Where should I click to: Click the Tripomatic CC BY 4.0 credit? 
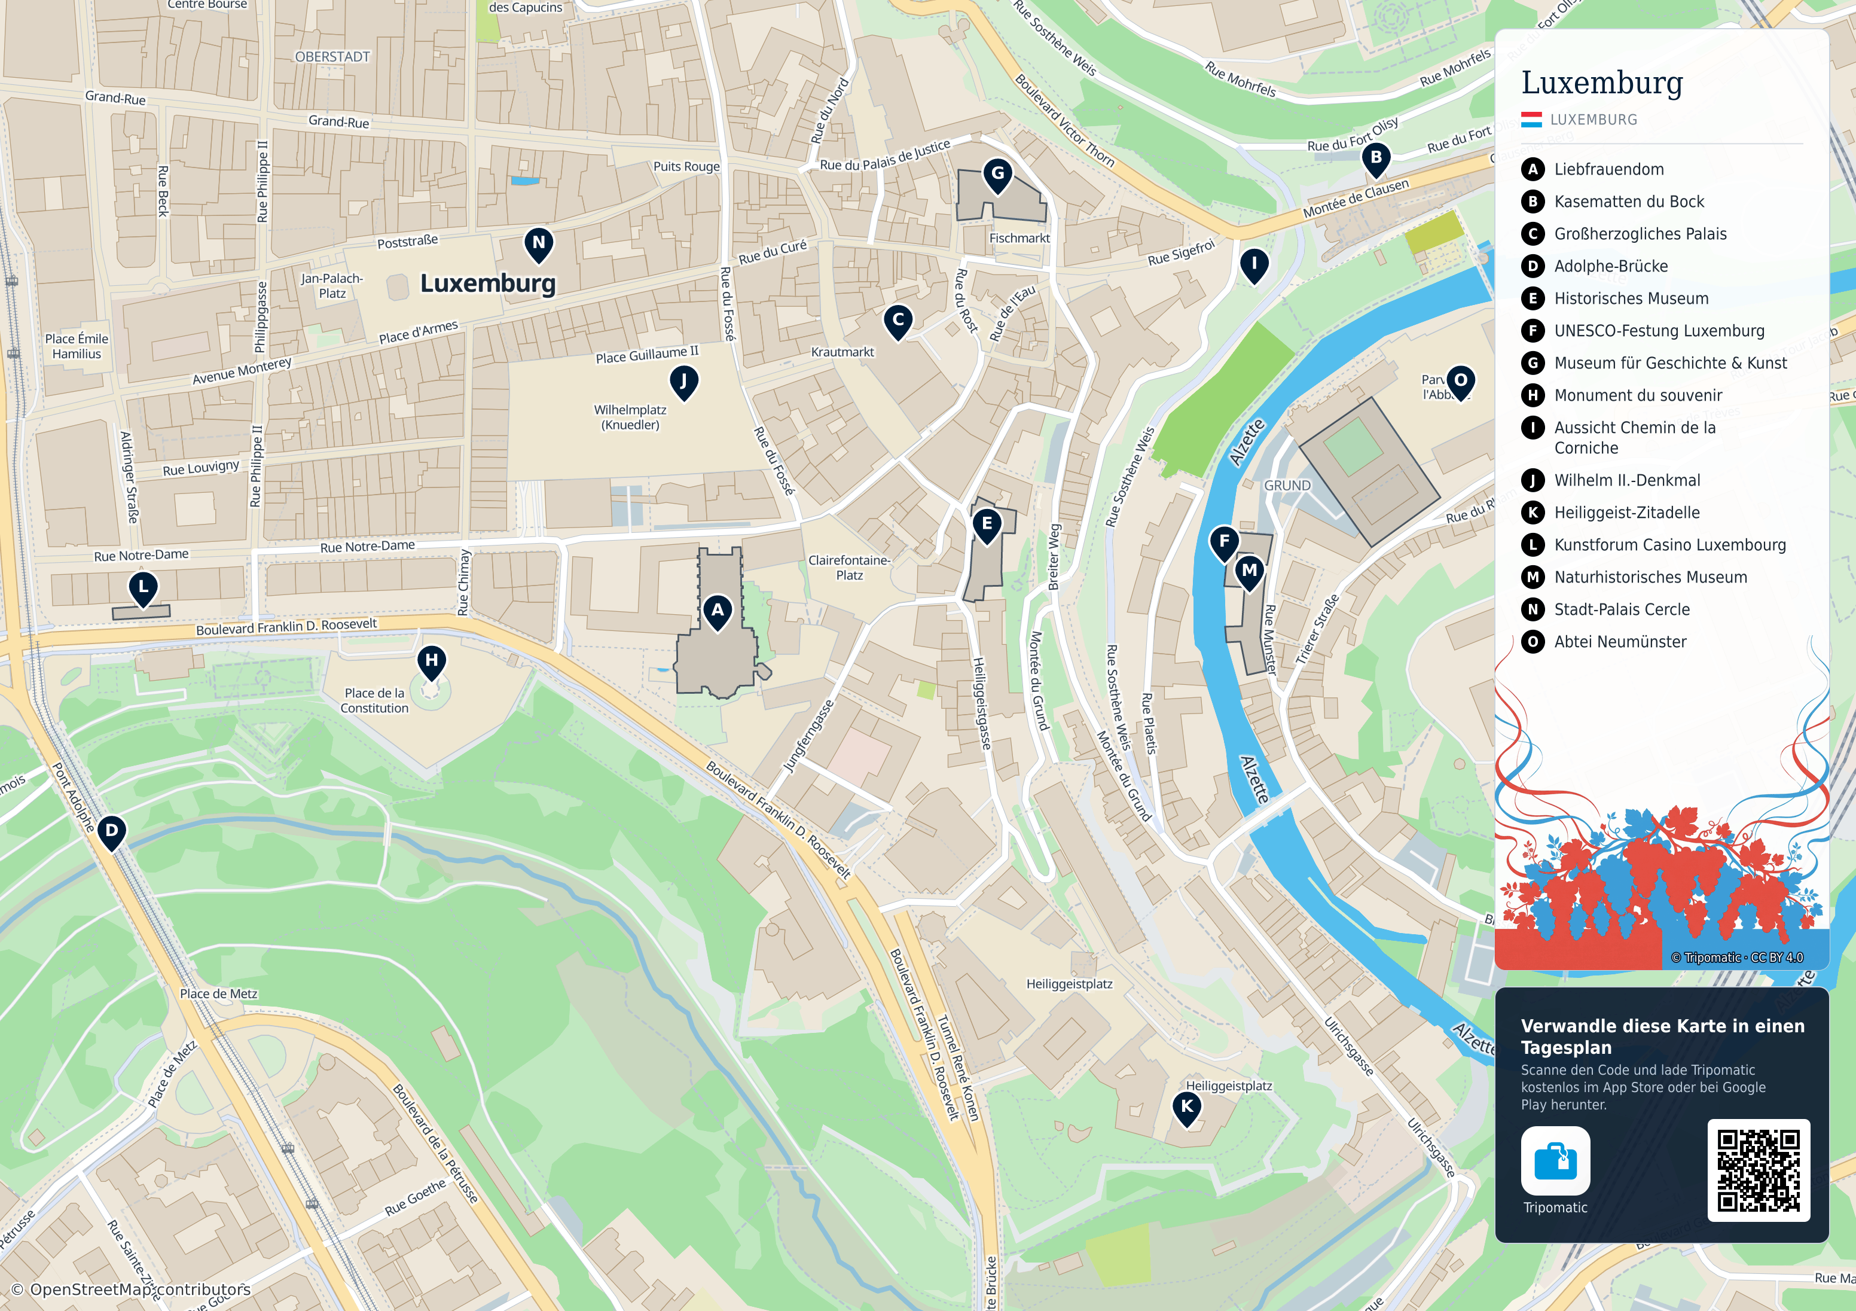coord(1736,958)
